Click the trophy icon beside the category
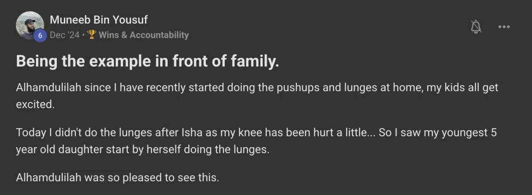The height and width of the screenshot is (195, 532). click(92, 35)
